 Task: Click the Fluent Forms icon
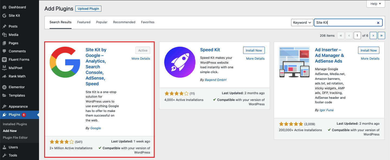[4, 60]
